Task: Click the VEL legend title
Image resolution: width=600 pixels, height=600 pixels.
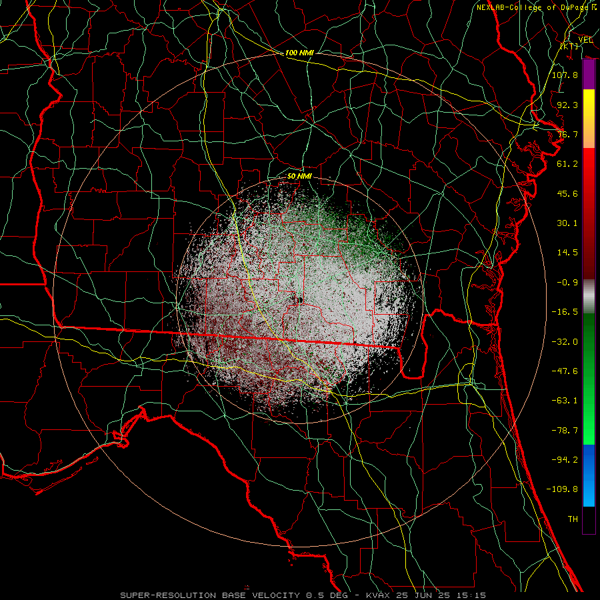Action: coord(585,40)
